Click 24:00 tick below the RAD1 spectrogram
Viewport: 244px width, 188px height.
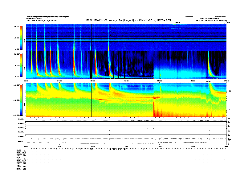point(226,81)
